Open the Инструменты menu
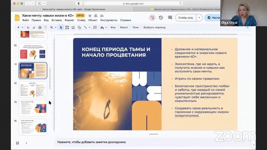The height and width of the screenshot is (150, 267). click(x=109, y=20)
